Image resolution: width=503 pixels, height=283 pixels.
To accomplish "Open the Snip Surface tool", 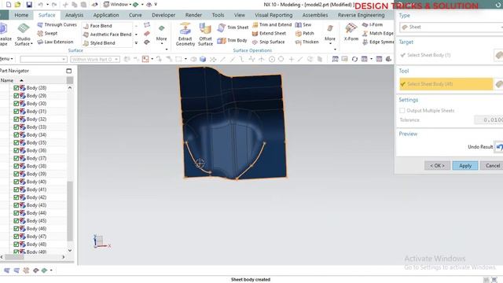I will click(268, 42).
